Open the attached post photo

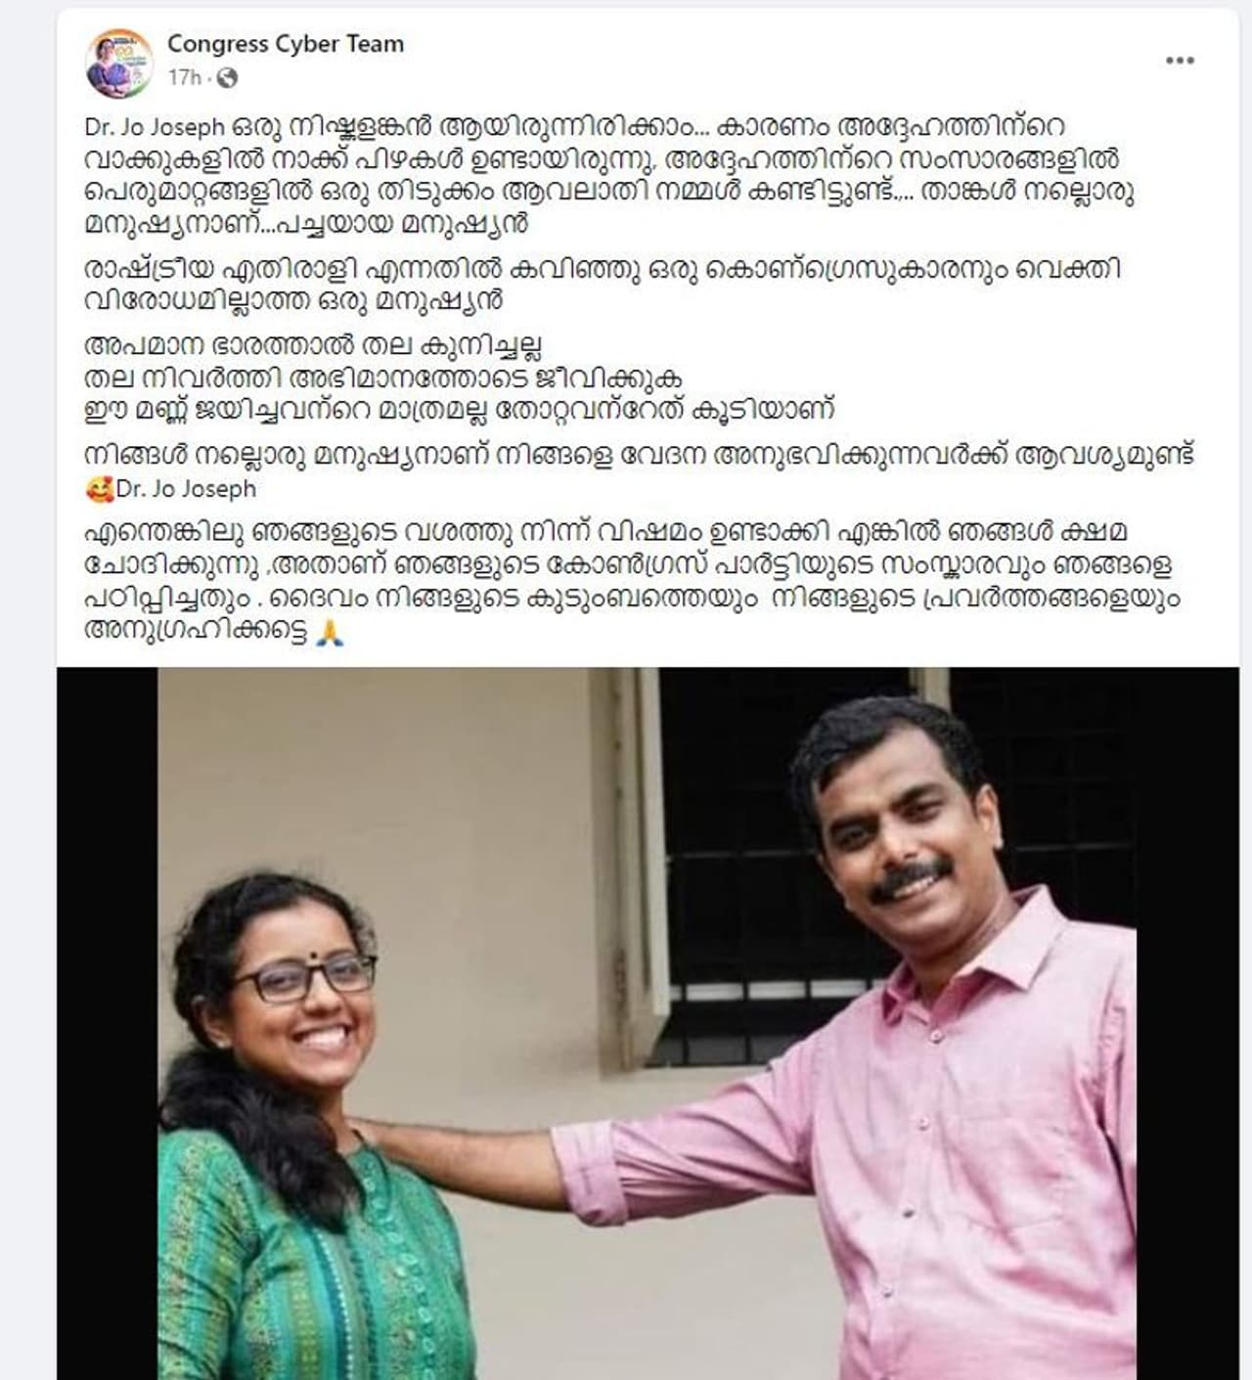[x=648, y=1023]
